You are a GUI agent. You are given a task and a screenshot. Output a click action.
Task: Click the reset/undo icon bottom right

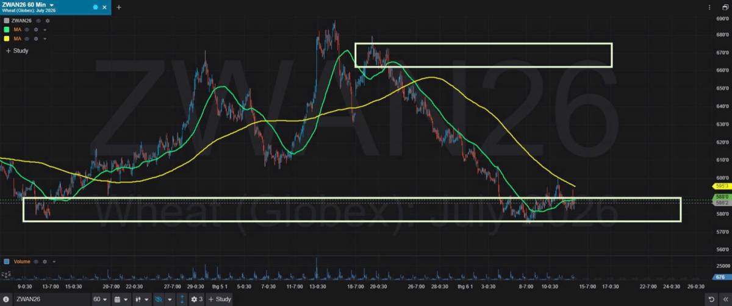pyautogui.click(x=711, y=299)
